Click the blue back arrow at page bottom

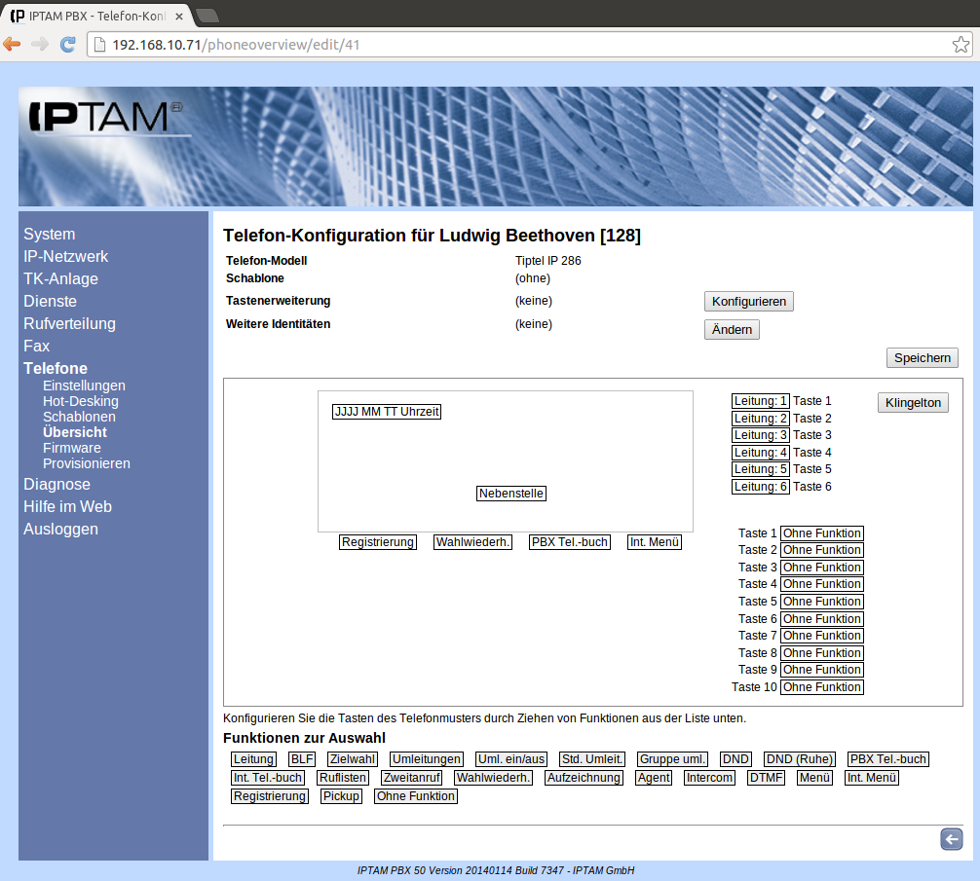point(951,839)
